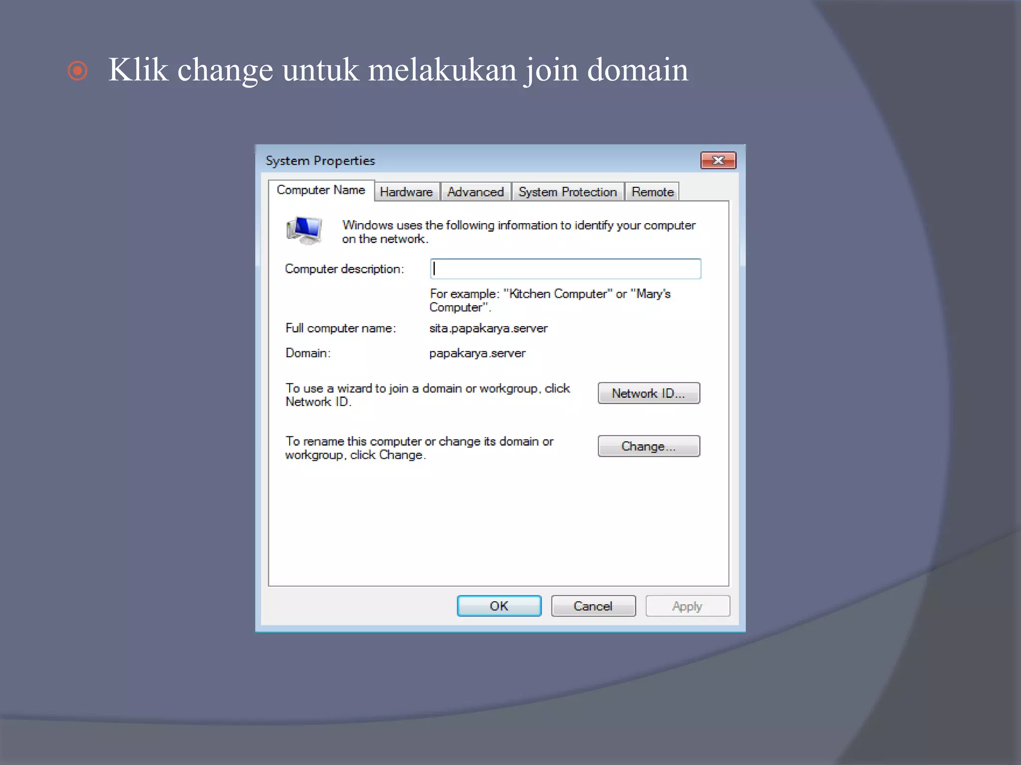Click the 'Full computer name:' label
The height and width of the screenshot is (765, 1021).
(x=340, y=328)
